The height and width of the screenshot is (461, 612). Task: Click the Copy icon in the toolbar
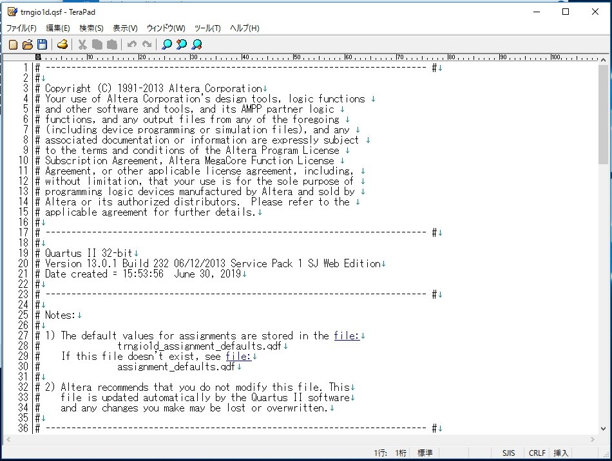97,44
